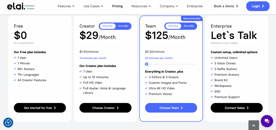The height and width of the screenshot is (130, 276).
Task: Click the cookie preferences icon
Action: 8,122
